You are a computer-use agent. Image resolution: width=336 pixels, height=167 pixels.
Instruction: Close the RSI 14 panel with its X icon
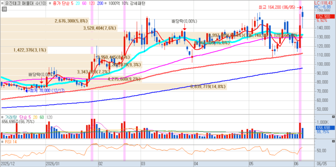click(x=333, y=142)
